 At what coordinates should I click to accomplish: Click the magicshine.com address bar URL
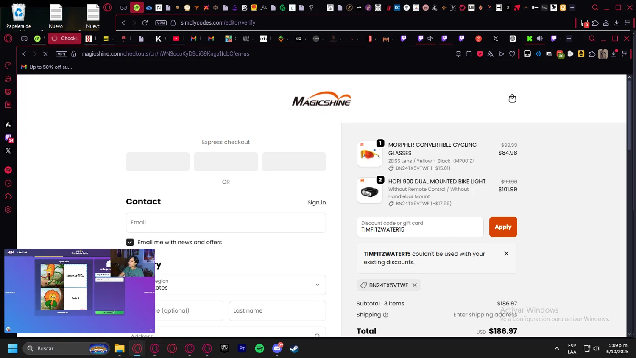pos(165,54)
